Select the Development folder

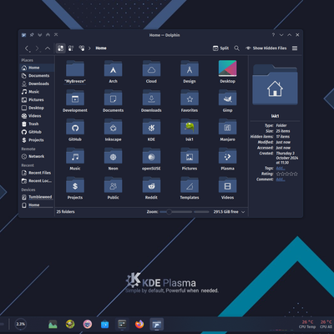pyautogui.click(x=75, y=101)
